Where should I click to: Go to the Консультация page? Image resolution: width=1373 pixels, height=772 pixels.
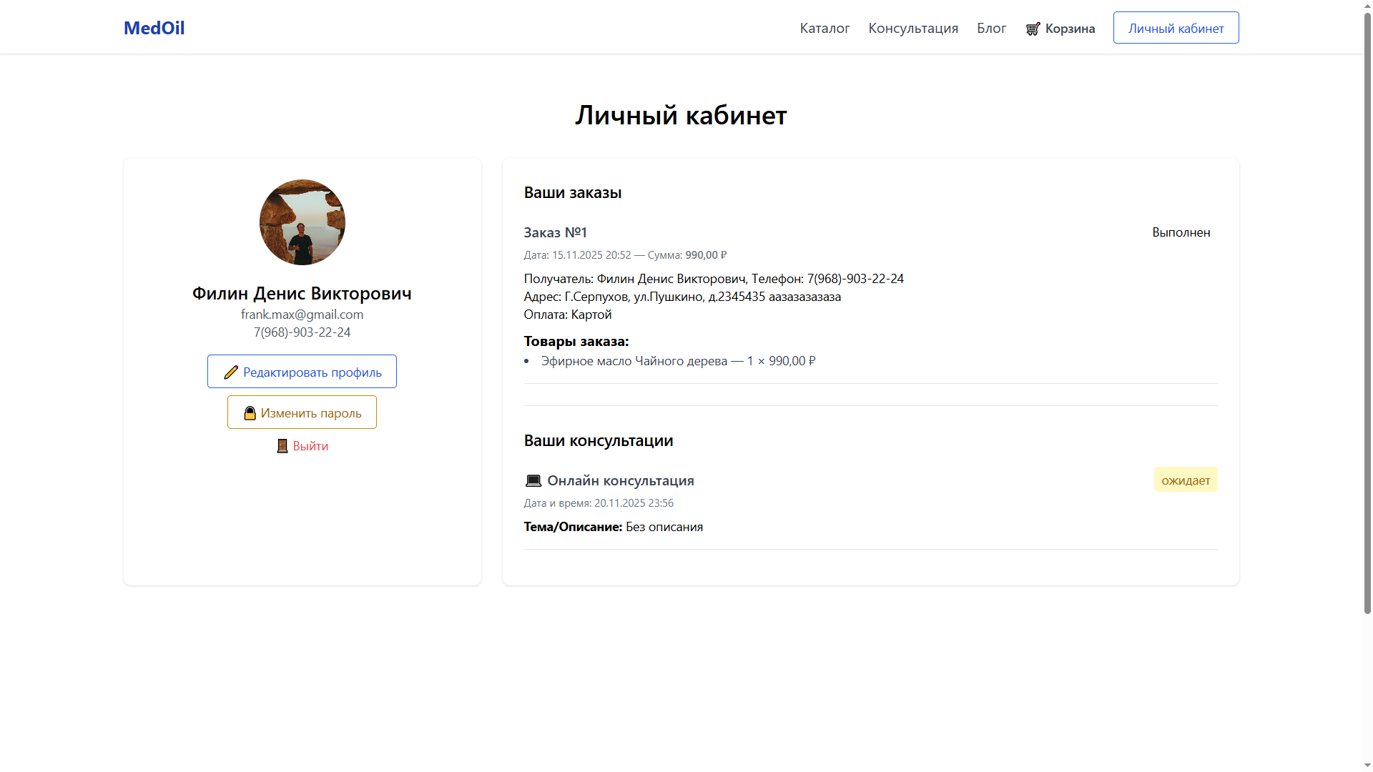click(x=913, y=28)
